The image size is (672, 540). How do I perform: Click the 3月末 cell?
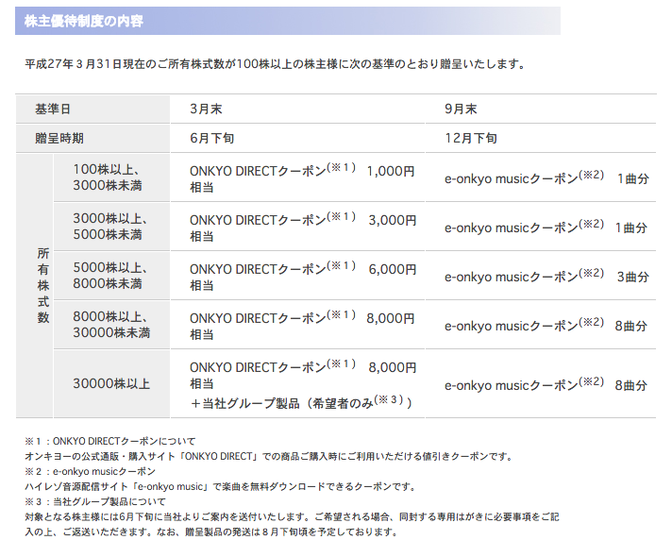pyautogui.click(x=297, y=109)
